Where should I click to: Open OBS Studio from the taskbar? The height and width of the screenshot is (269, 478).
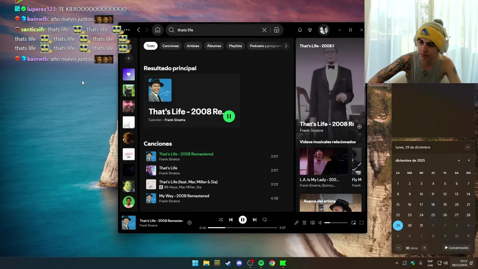click(250, 263)
